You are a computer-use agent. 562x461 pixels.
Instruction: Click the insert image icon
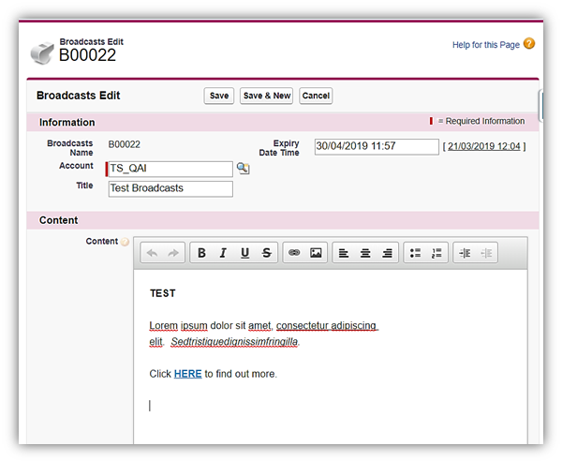pyautogui.click(x=316, y=253)
